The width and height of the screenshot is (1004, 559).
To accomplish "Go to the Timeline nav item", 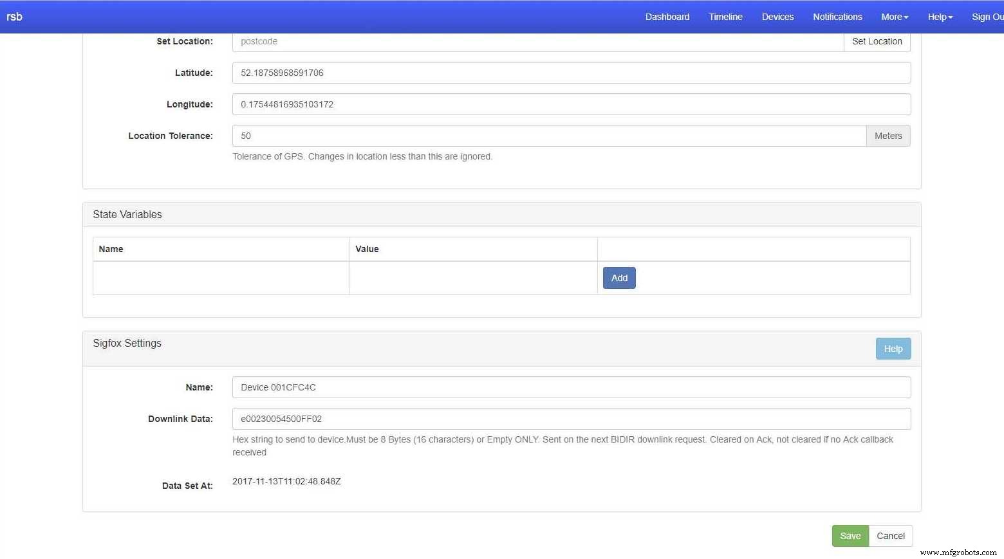I will pos(725,17).
